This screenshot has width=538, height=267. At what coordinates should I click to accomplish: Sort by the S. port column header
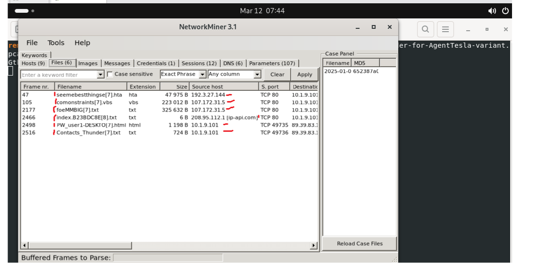[274, 87]
